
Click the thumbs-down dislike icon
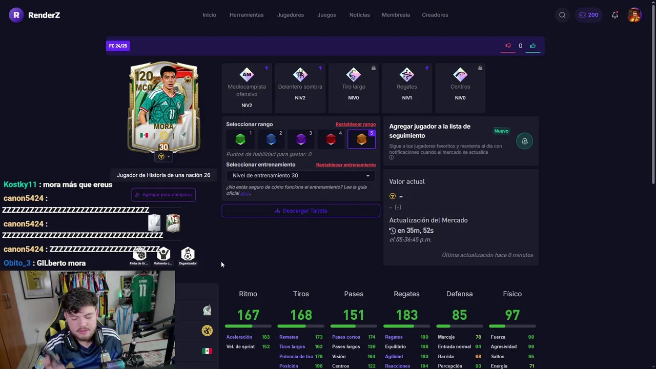point(508,46)
